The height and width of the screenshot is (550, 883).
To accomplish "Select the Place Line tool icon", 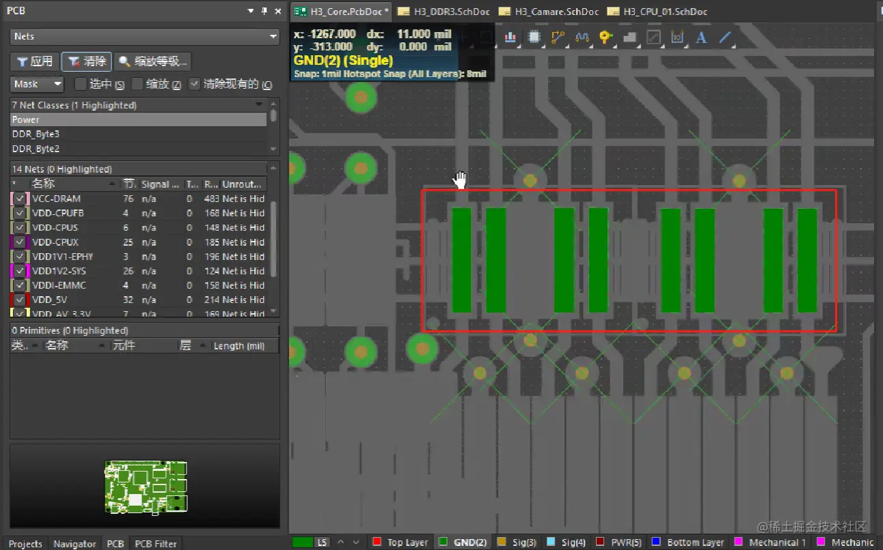I will (x=724, y=38).
